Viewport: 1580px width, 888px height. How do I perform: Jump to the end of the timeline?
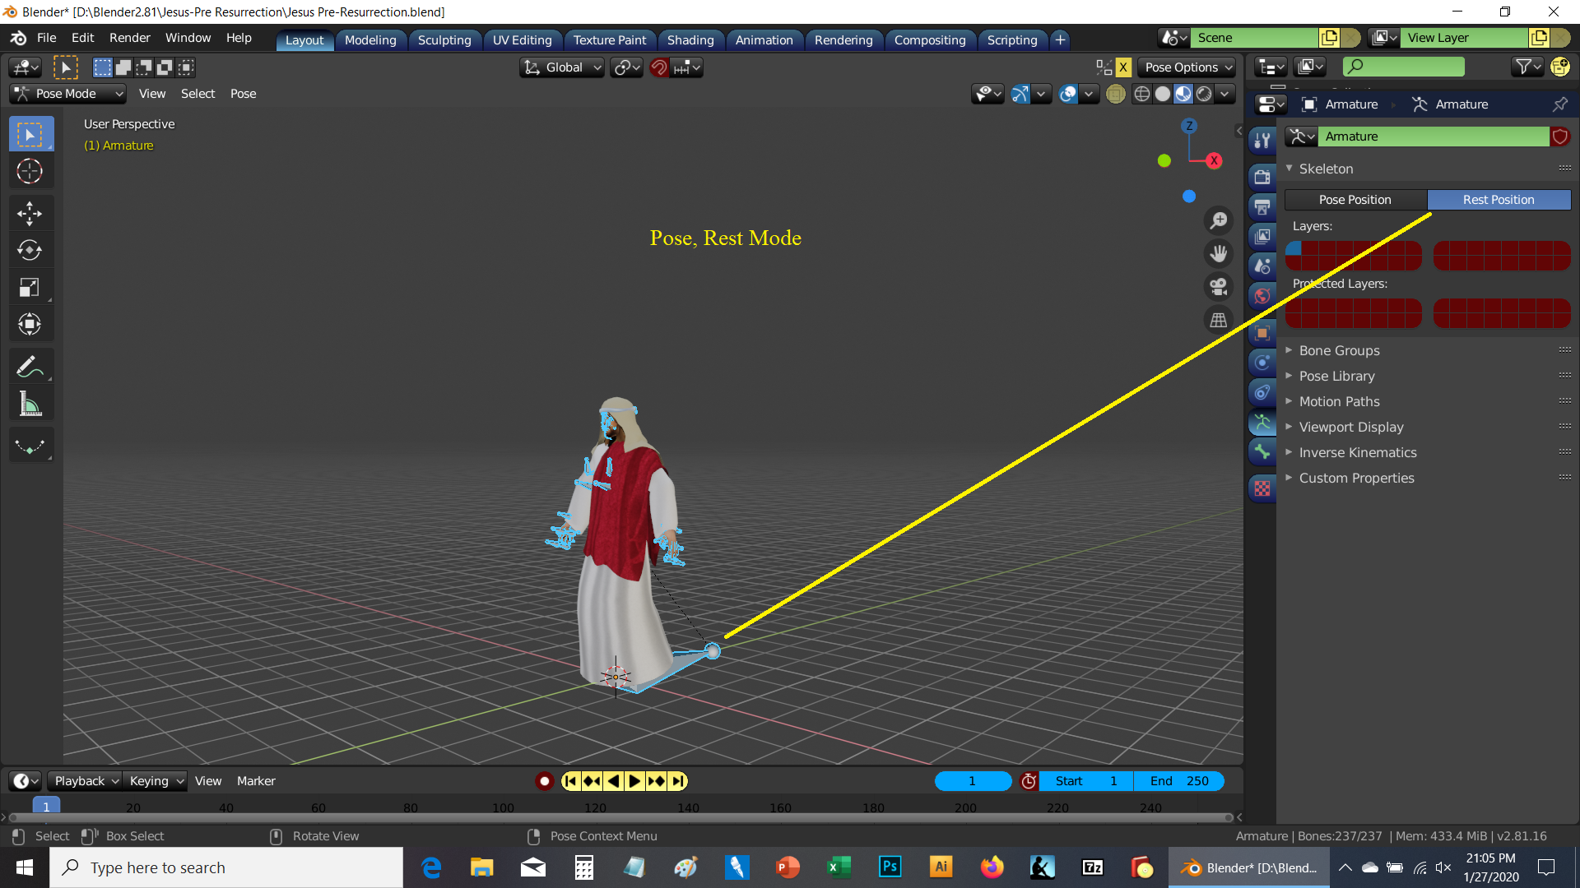coord(677,781)
